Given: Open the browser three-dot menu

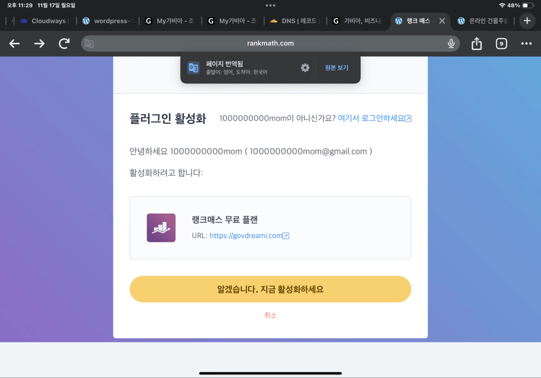Looking at the screenshot, I should tap(526, 44).
